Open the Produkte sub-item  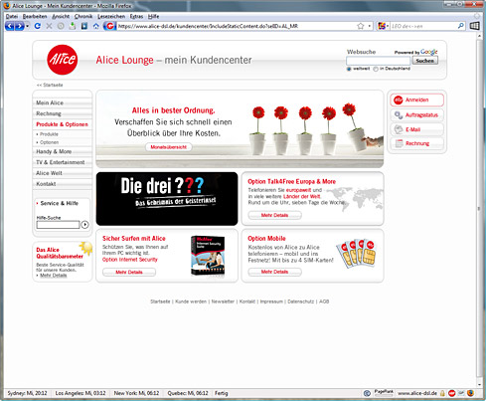coord(49,134)
